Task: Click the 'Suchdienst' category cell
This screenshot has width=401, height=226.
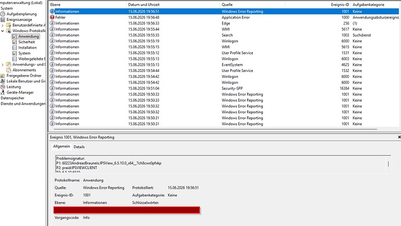Action: [361, 35]
